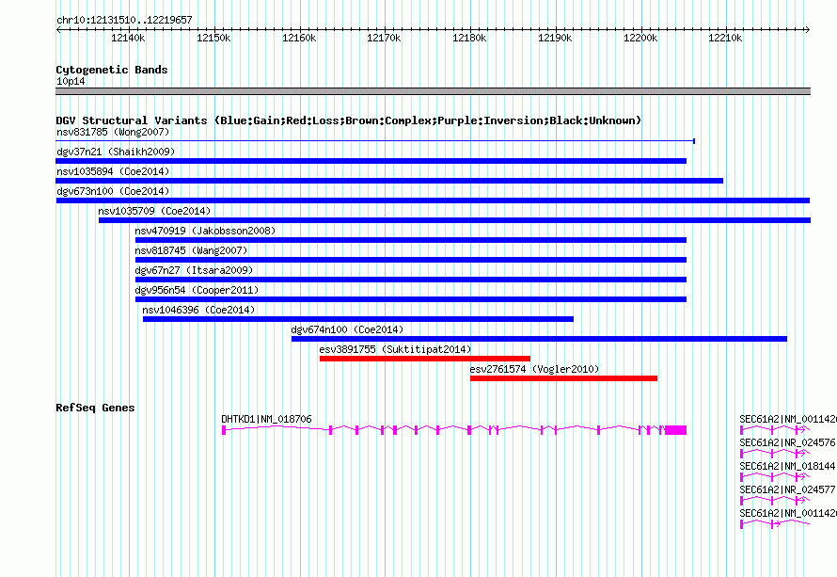
Task: Open the SEC61A2|NM_018144 transcript label
Action: tap(787, 466)
